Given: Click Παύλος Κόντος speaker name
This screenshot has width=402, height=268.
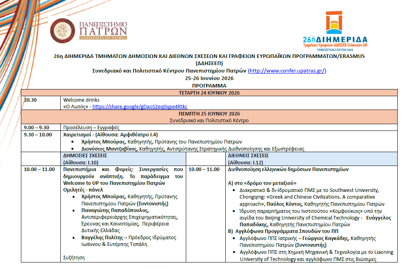Looking at the screenshot, I should pyautogui.click(x=284, y=204).
